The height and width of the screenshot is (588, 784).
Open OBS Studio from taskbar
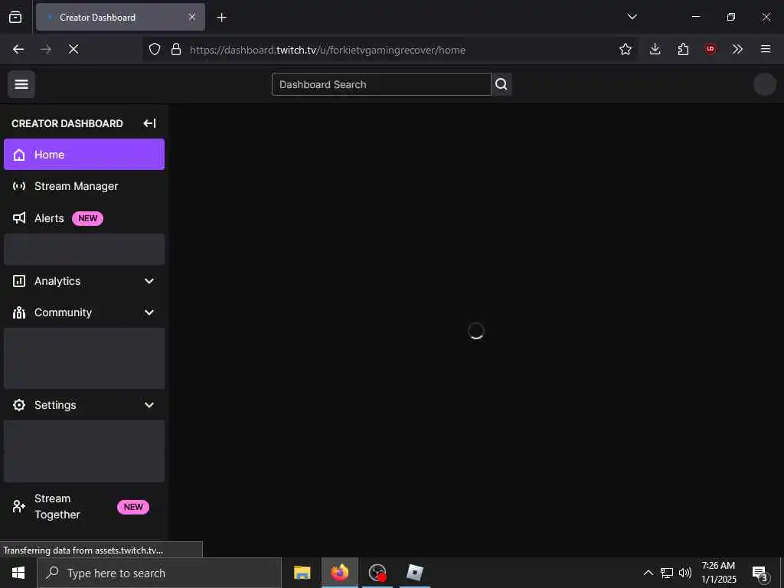[377, 573]
